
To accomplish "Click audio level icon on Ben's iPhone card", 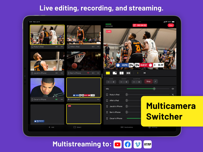I will 93,73.
